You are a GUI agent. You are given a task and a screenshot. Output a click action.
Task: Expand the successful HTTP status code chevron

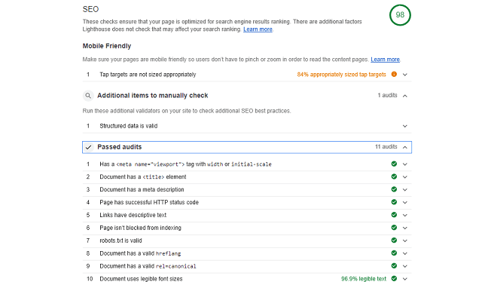405,203
